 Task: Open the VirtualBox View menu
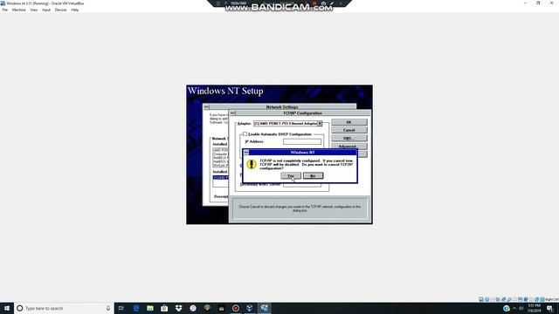pos(34,10)
